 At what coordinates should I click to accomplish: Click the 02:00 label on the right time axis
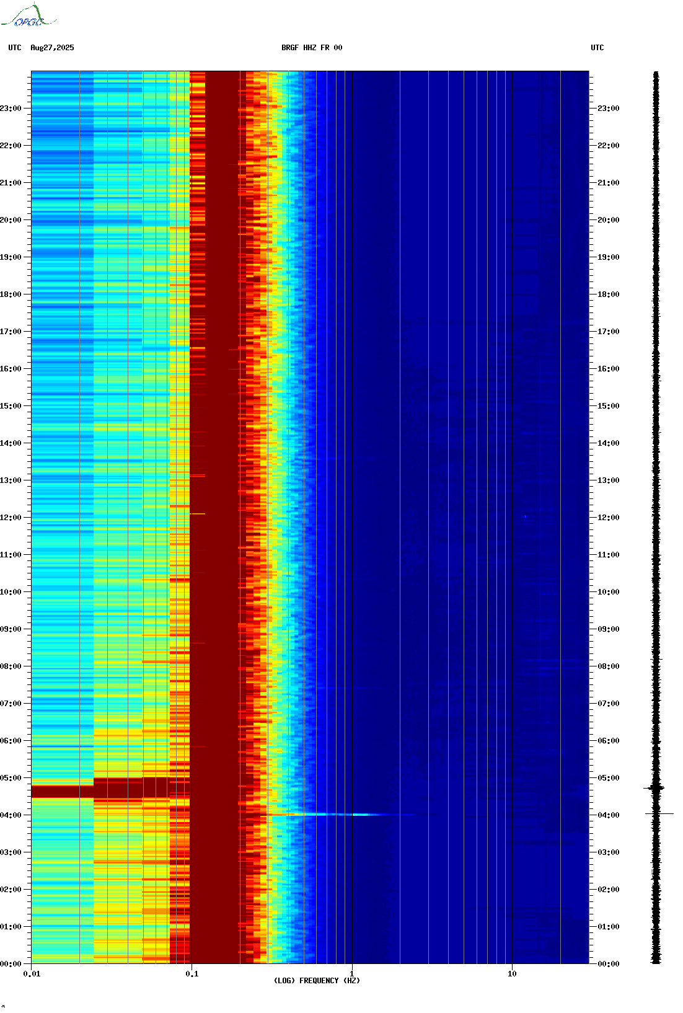(609, 890)
